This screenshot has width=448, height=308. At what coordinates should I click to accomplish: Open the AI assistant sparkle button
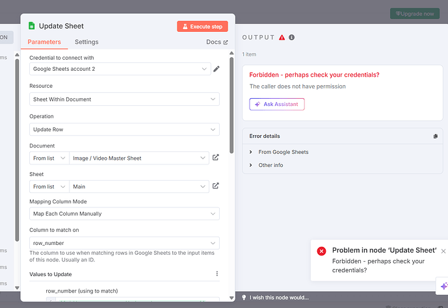(443, 286)
